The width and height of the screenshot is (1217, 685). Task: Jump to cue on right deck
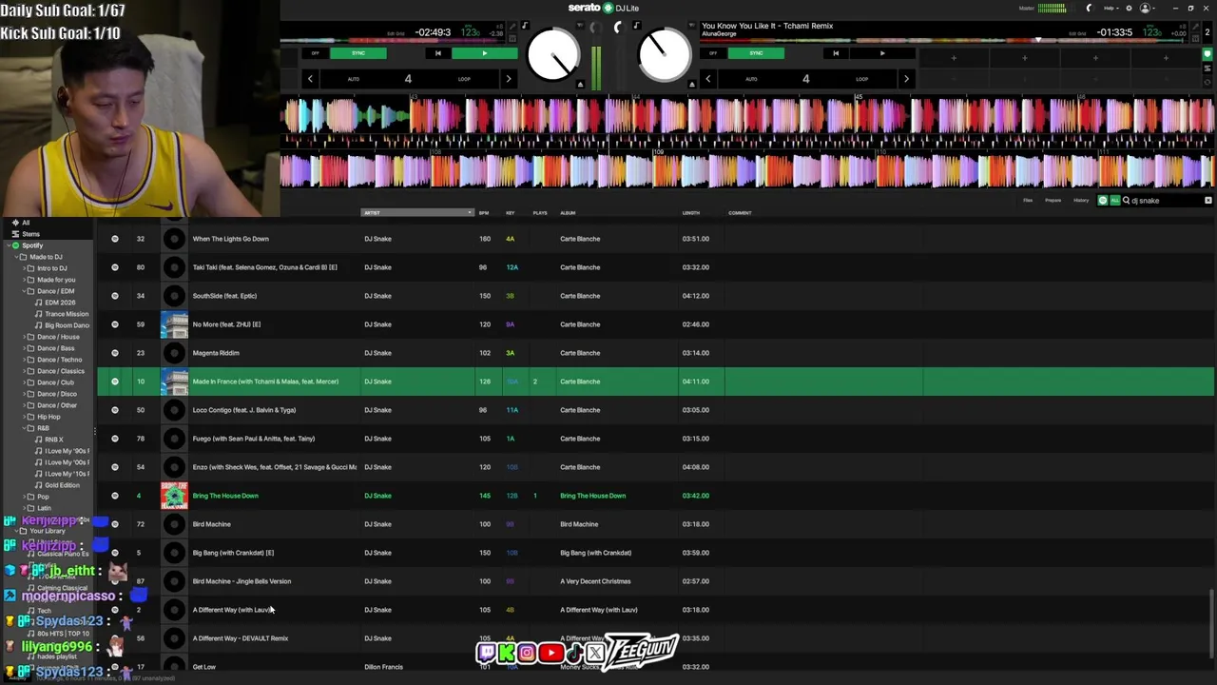(836, 53)
